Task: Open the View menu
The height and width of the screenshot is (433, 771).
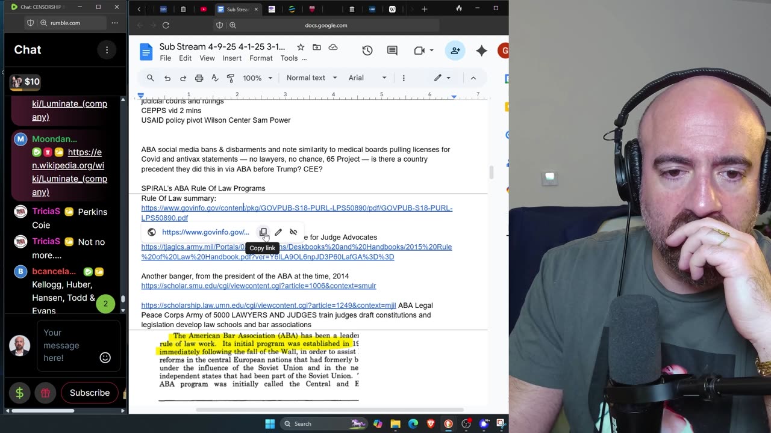Action: (x=207, y=58)
